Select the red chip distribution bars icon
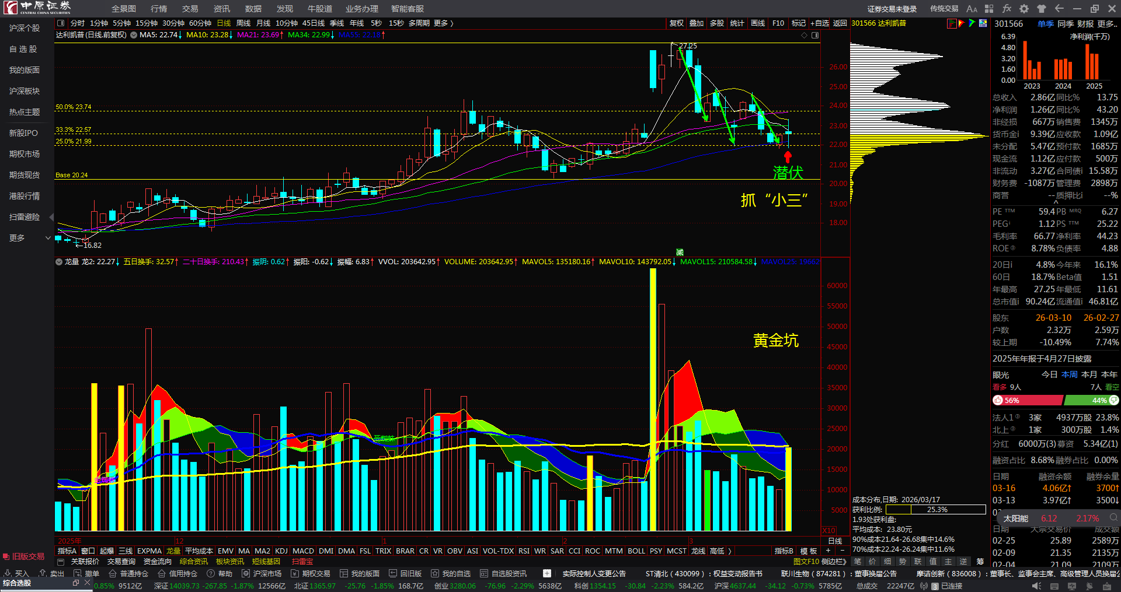The width and height of the screenshot is (1121, 592). point(952,23)
